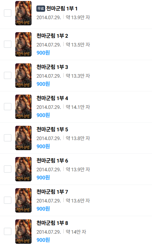Open the title 천마군림 1부 6
152x247 pixels.
[x=52, y=161]
